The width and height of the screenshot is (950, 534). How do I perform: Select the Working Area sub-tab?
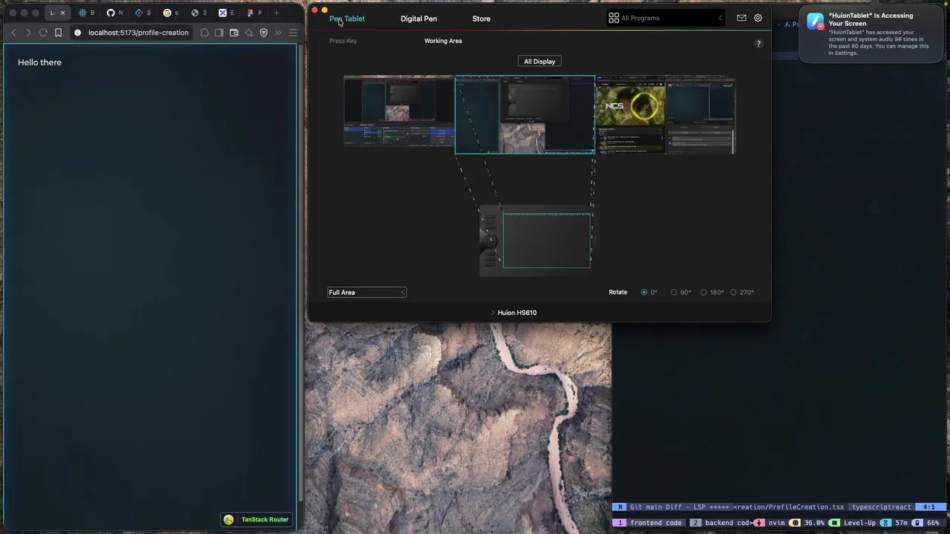[443, 41]
